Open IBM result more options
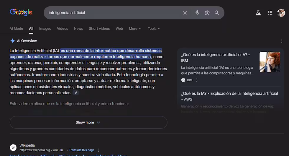This screenshot has height=156, width=289. 197,80
